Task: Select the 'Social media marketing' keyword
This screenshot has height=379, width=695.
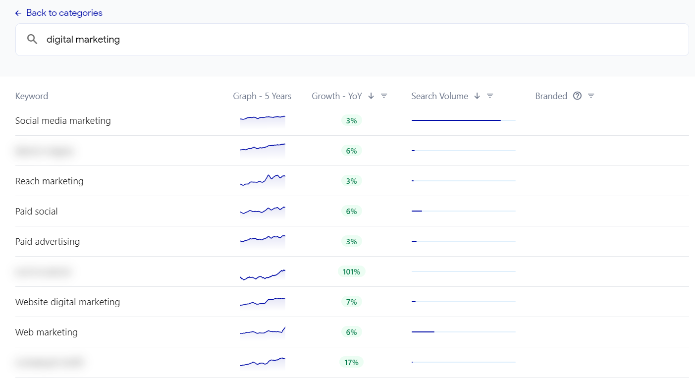Action: tap(63, 120)
